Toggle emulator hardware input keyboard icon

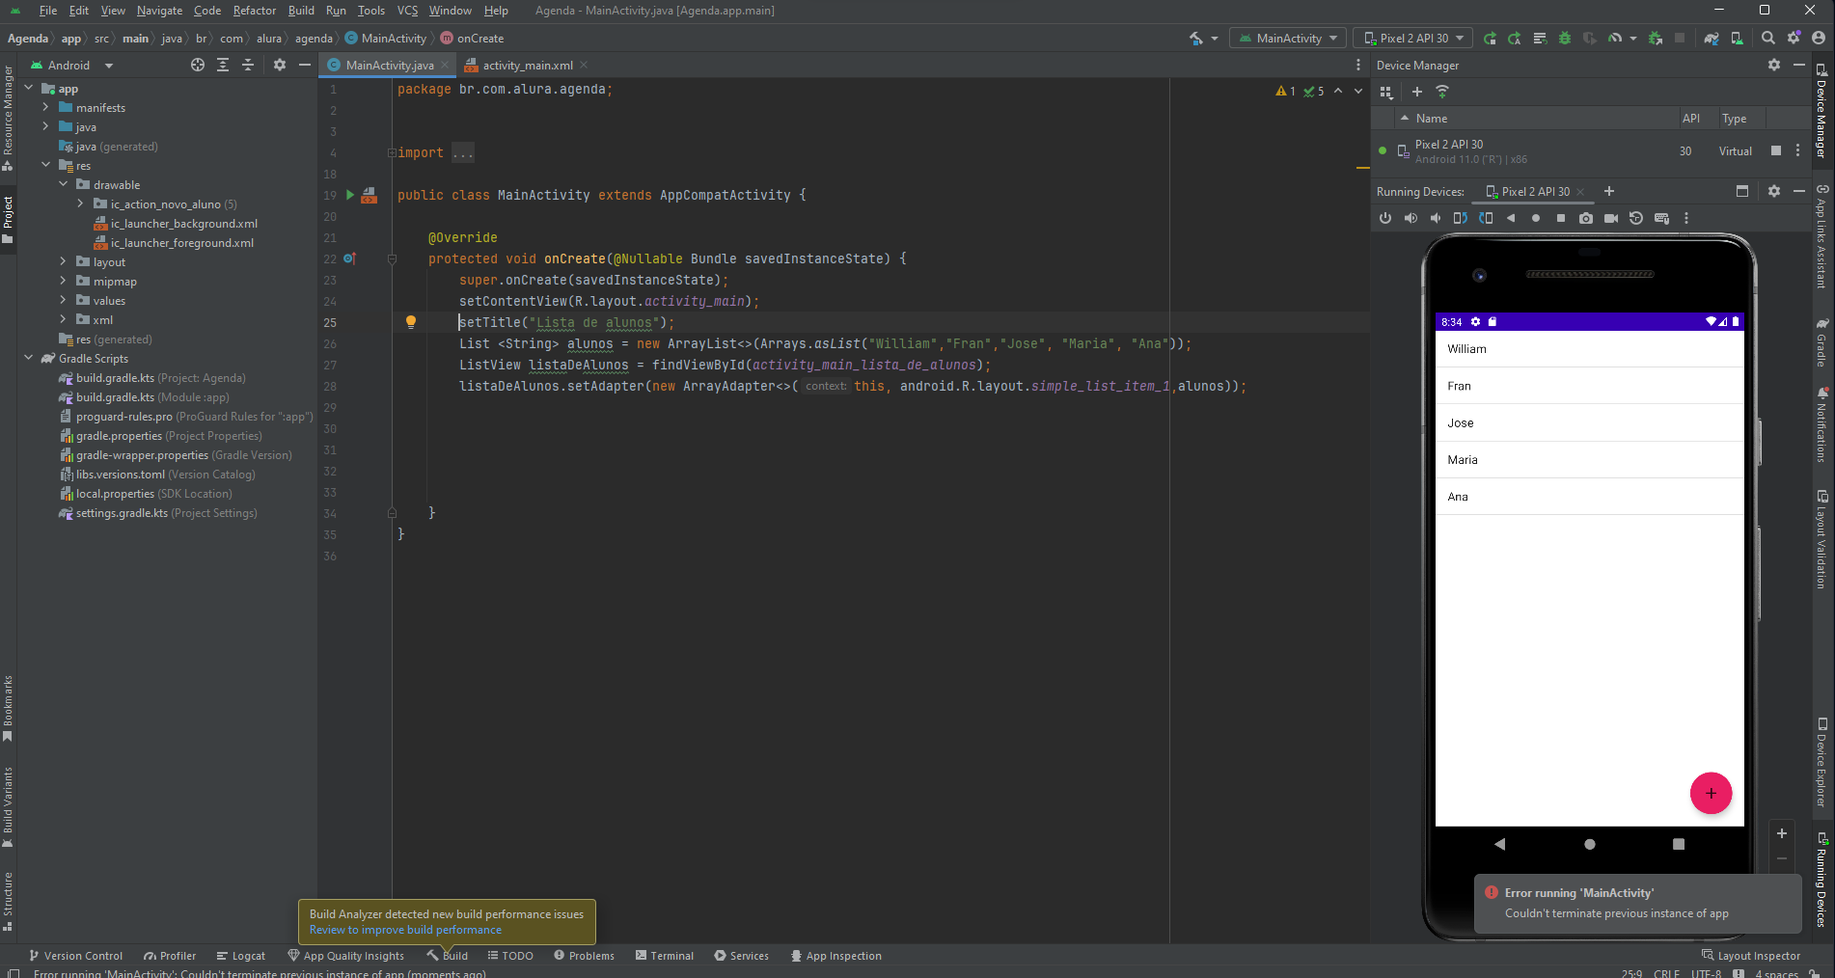(x=1661, y=218)
